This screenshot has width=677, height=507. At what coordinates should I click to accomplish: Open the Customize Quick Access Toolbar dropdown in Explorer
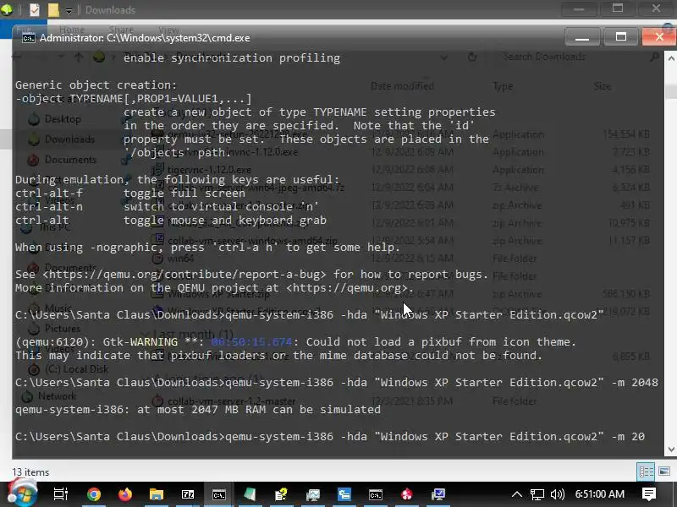[x=69, y=10]
